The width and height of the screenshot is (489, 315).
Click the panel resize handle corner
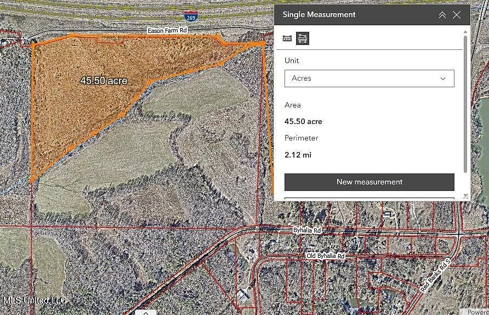466,196
